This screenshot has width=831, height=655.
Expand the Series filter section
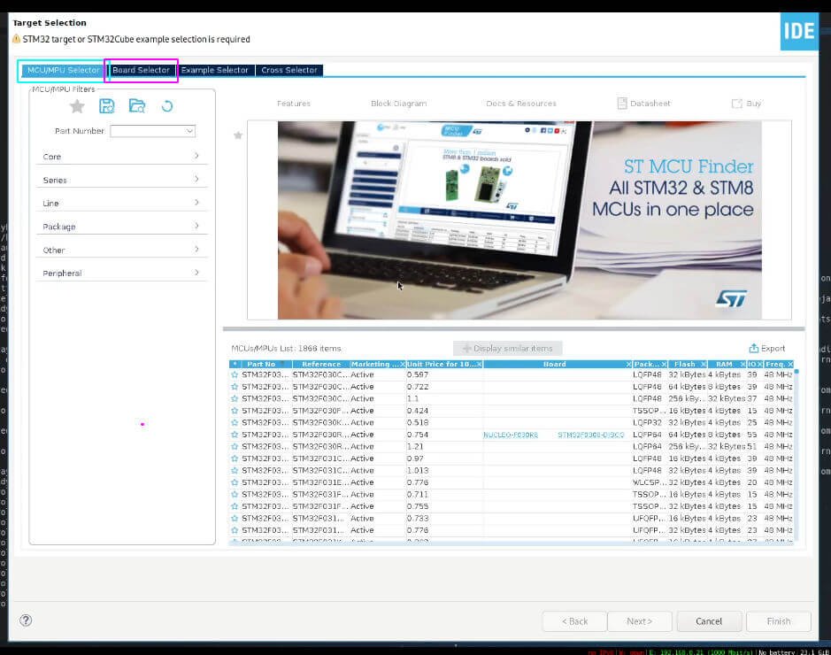pos(121,180)
